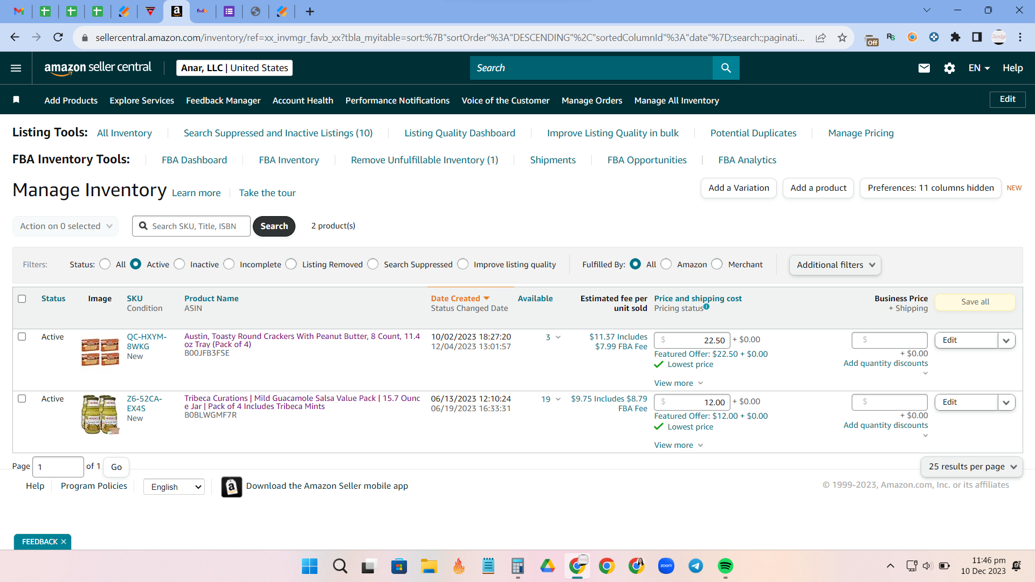Open Edit dropdown arrow for Tribeca Curations

click(1006, 402)
